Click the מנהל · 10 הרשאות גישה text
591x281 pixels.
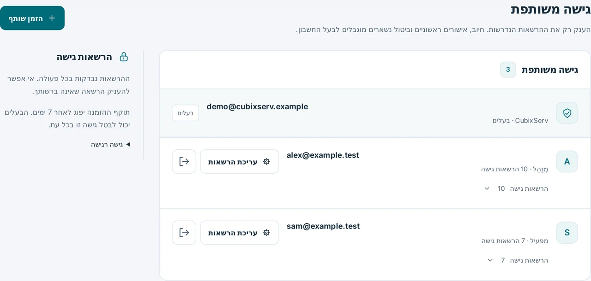pos(514,169)
